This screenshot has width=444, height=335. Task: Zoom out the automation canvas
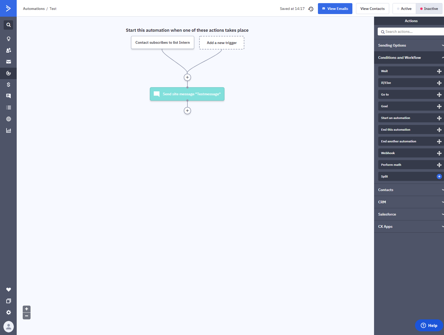coord(26,316)
